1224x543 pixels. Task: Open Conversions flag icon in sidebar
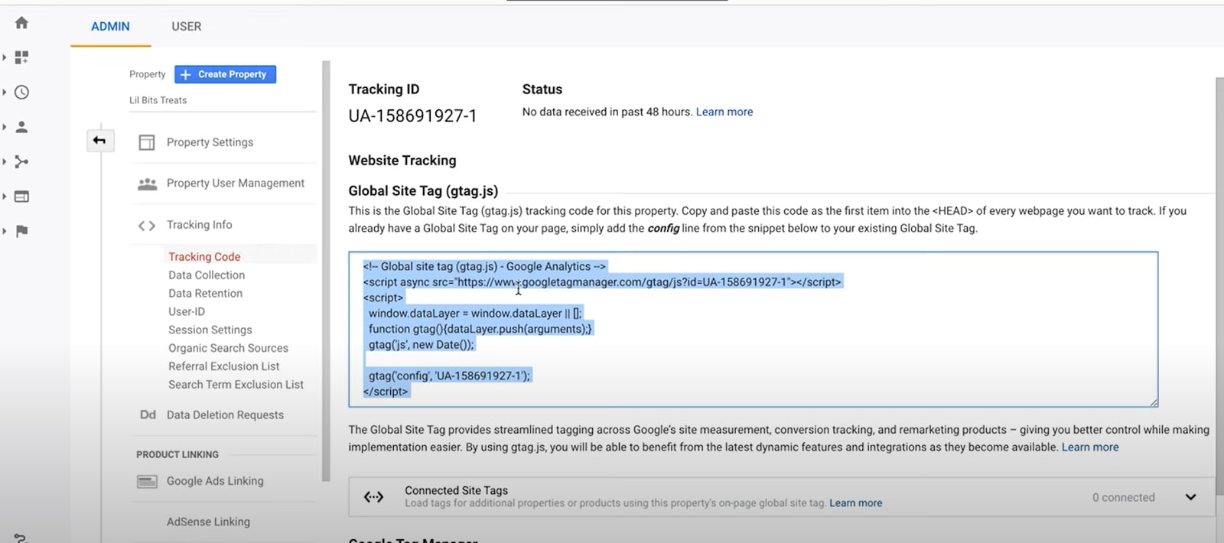(x=21, y=231)
